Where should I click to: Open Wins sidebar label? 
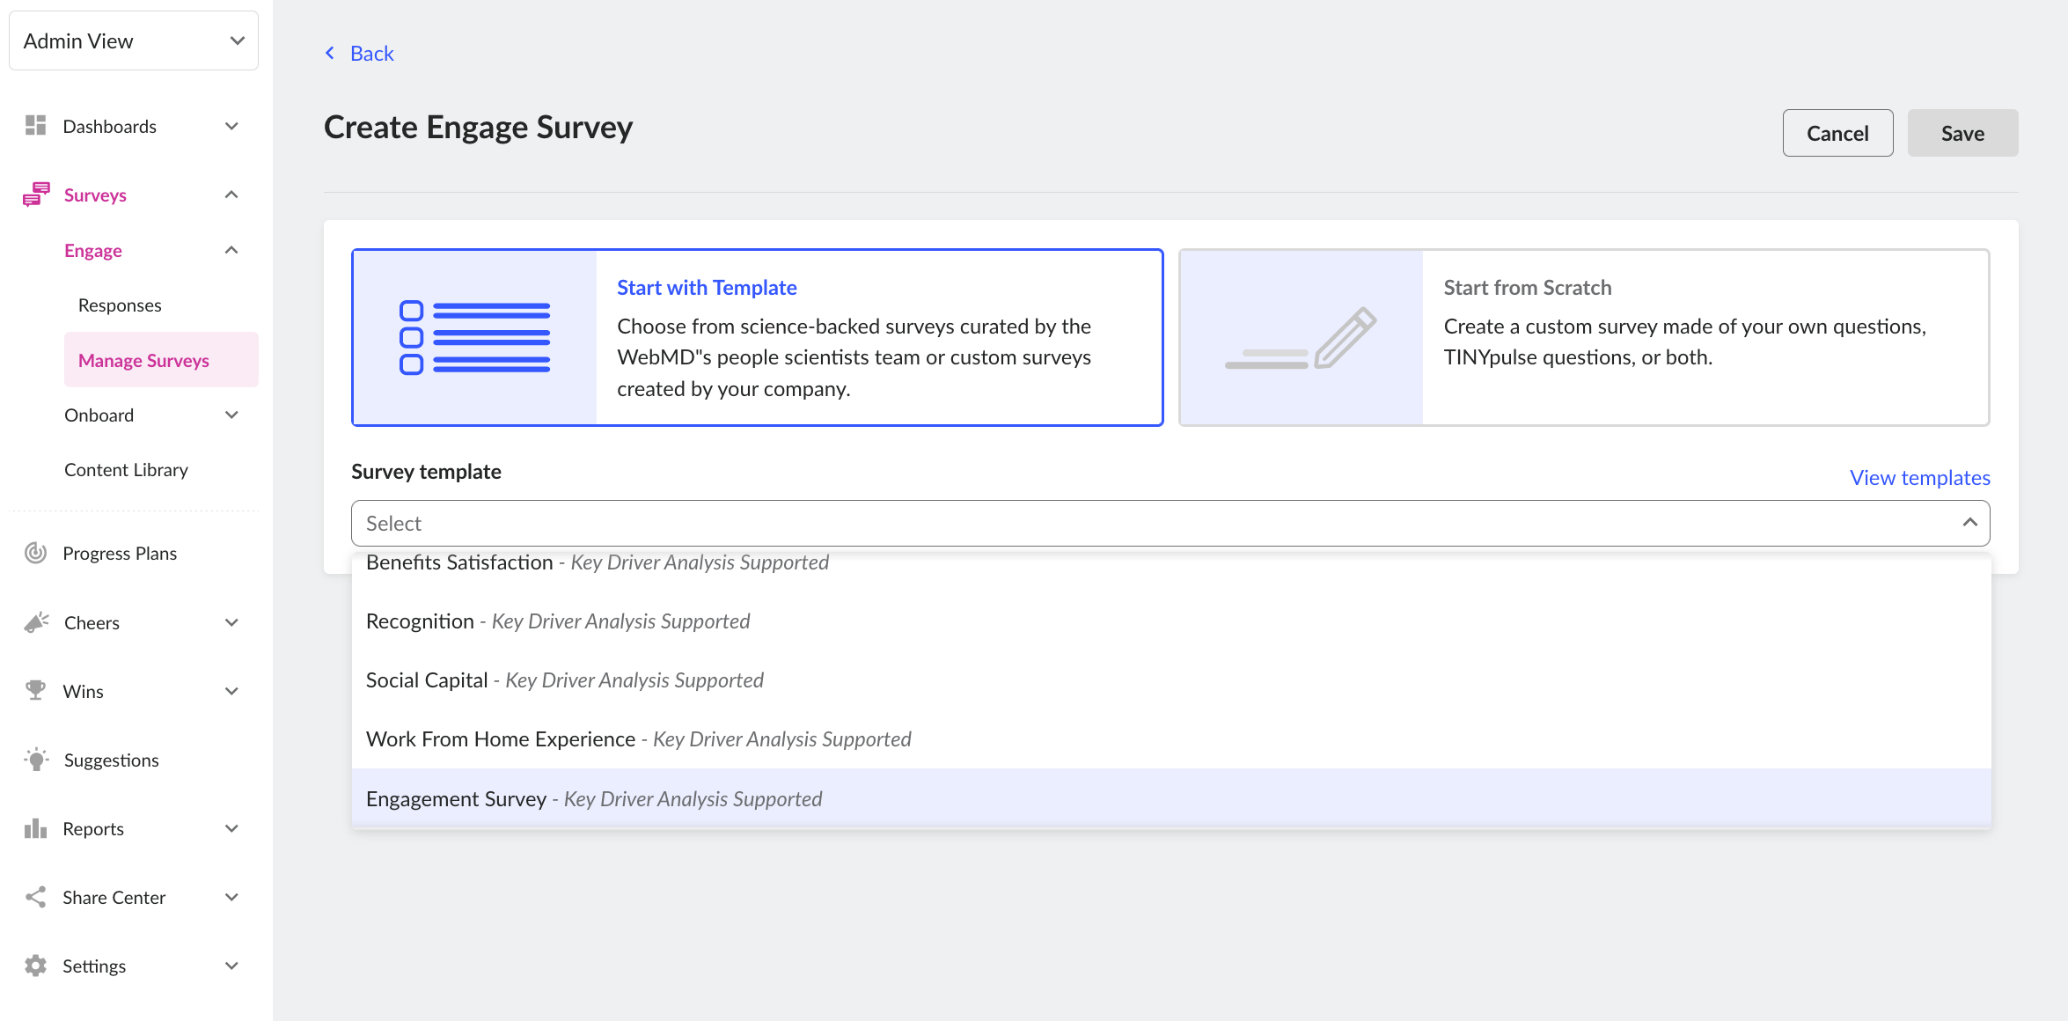pos(83,691)
